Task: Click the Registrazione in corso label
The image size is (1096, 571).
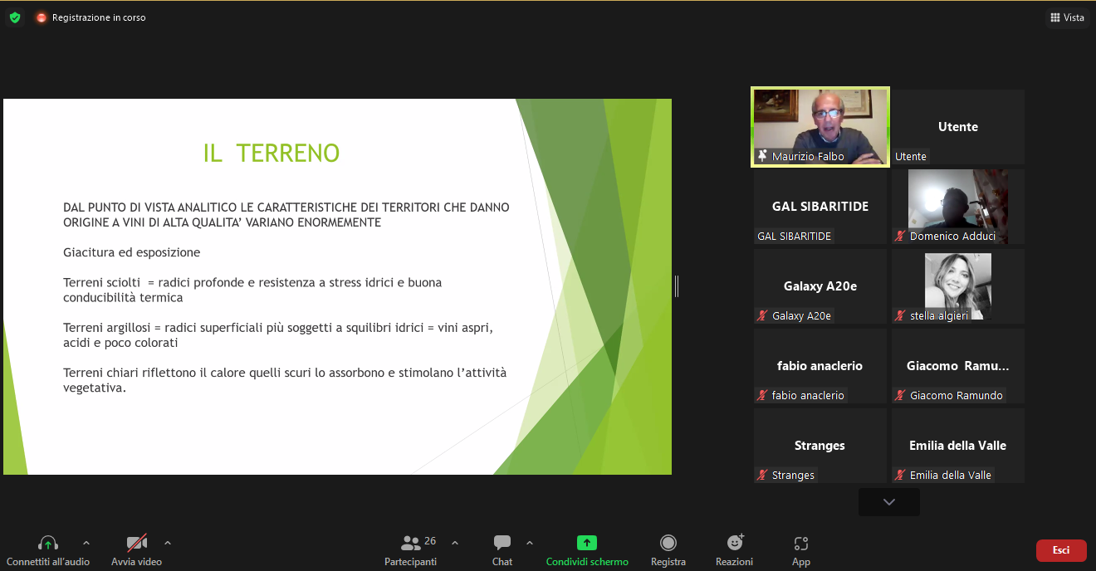Action: coord(99,17)
